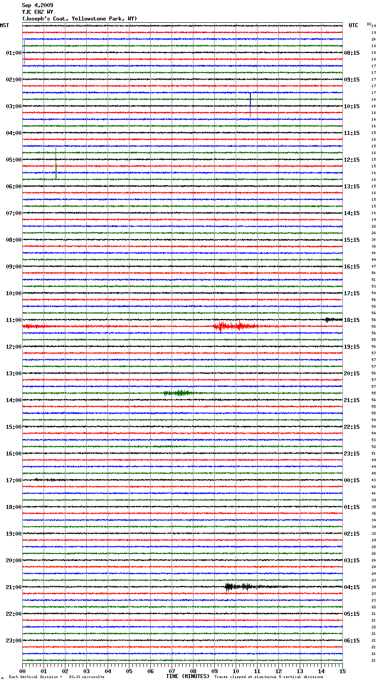Click the bottom axis minute tick label '12'

278,671
